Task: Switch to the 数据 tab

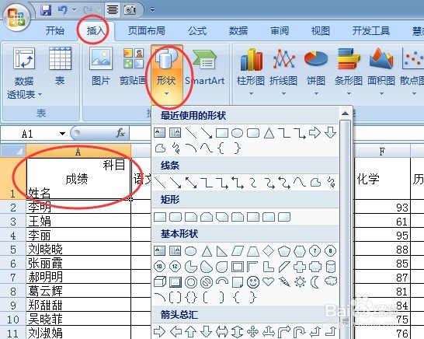Action: point(238,30)
